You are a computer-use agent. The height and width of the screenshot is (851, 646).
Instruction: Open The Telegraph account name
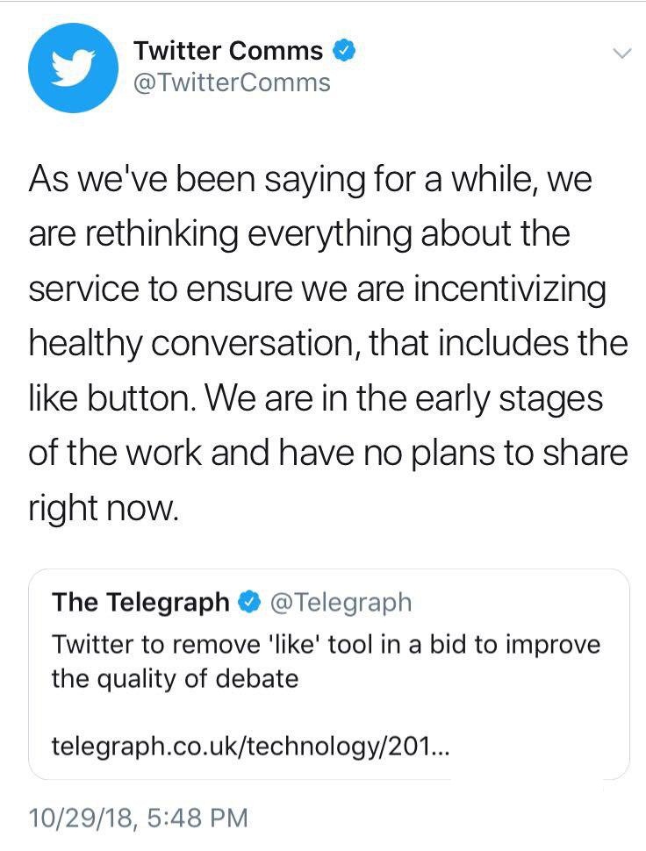140,602
